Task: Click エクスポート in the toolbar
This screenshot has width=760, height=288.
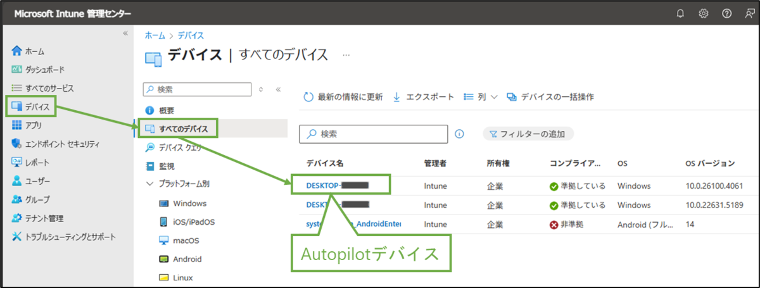Action: [423, 97]
